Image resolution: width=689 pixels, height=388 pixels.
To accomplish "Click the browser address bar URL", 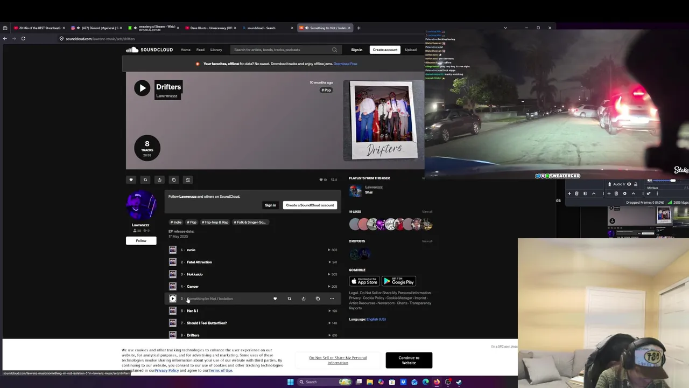I will (100, 39).
